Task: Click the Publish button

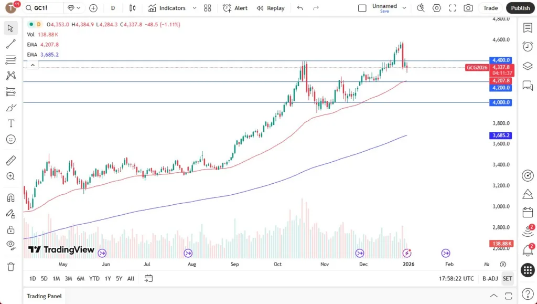Action: (520, 8)
